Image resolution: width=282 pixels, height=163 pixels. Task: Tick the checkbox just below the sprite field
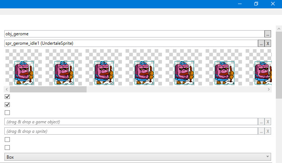pos(7,140)
